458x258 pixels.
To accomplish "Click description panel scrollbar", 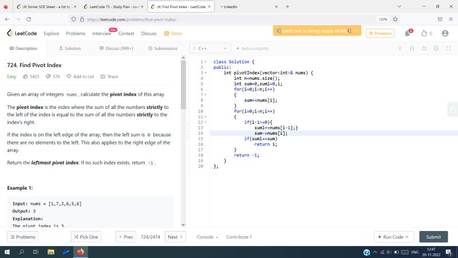I will point(183,85).
